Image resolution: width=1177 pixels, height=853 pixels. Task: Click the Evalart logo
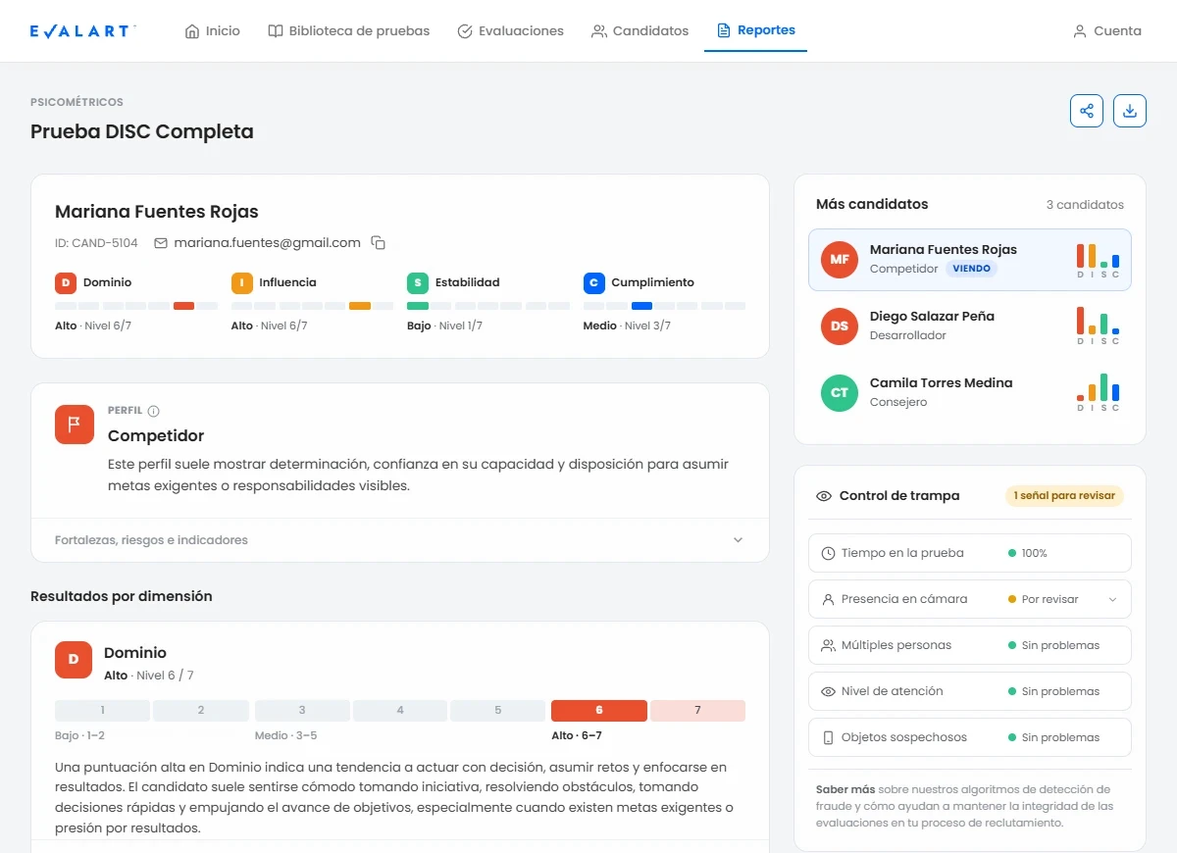(82, 31)
